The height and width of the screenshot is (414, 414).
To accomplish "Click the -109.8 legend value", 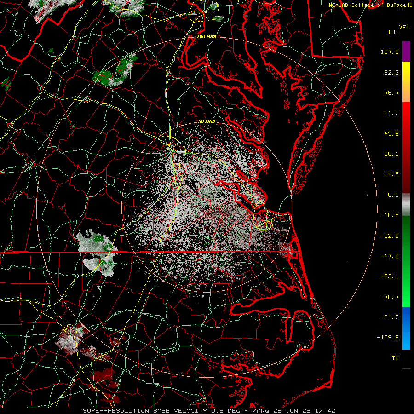I will click(x=388, y=338).
